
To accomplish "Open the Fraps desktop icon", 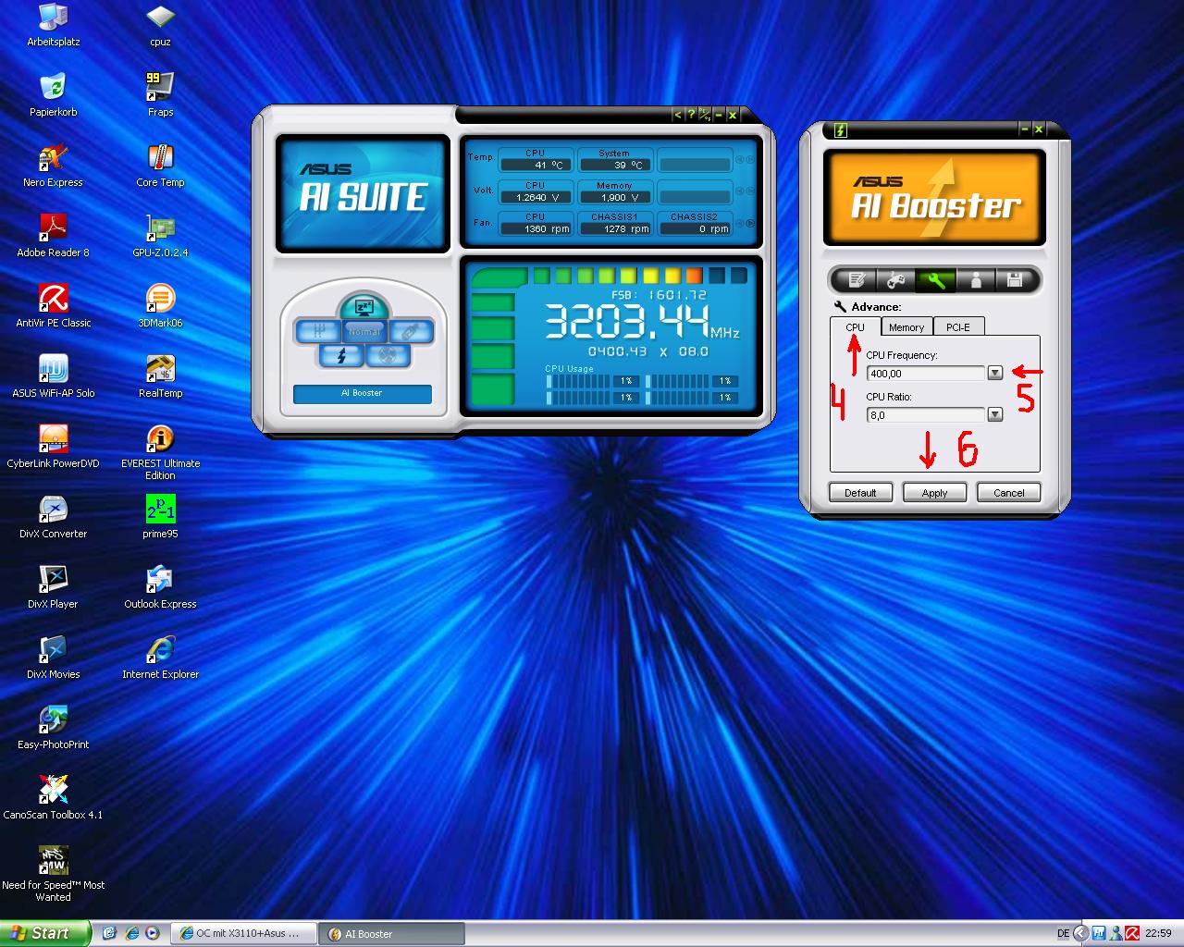I will tap(160, 94).
